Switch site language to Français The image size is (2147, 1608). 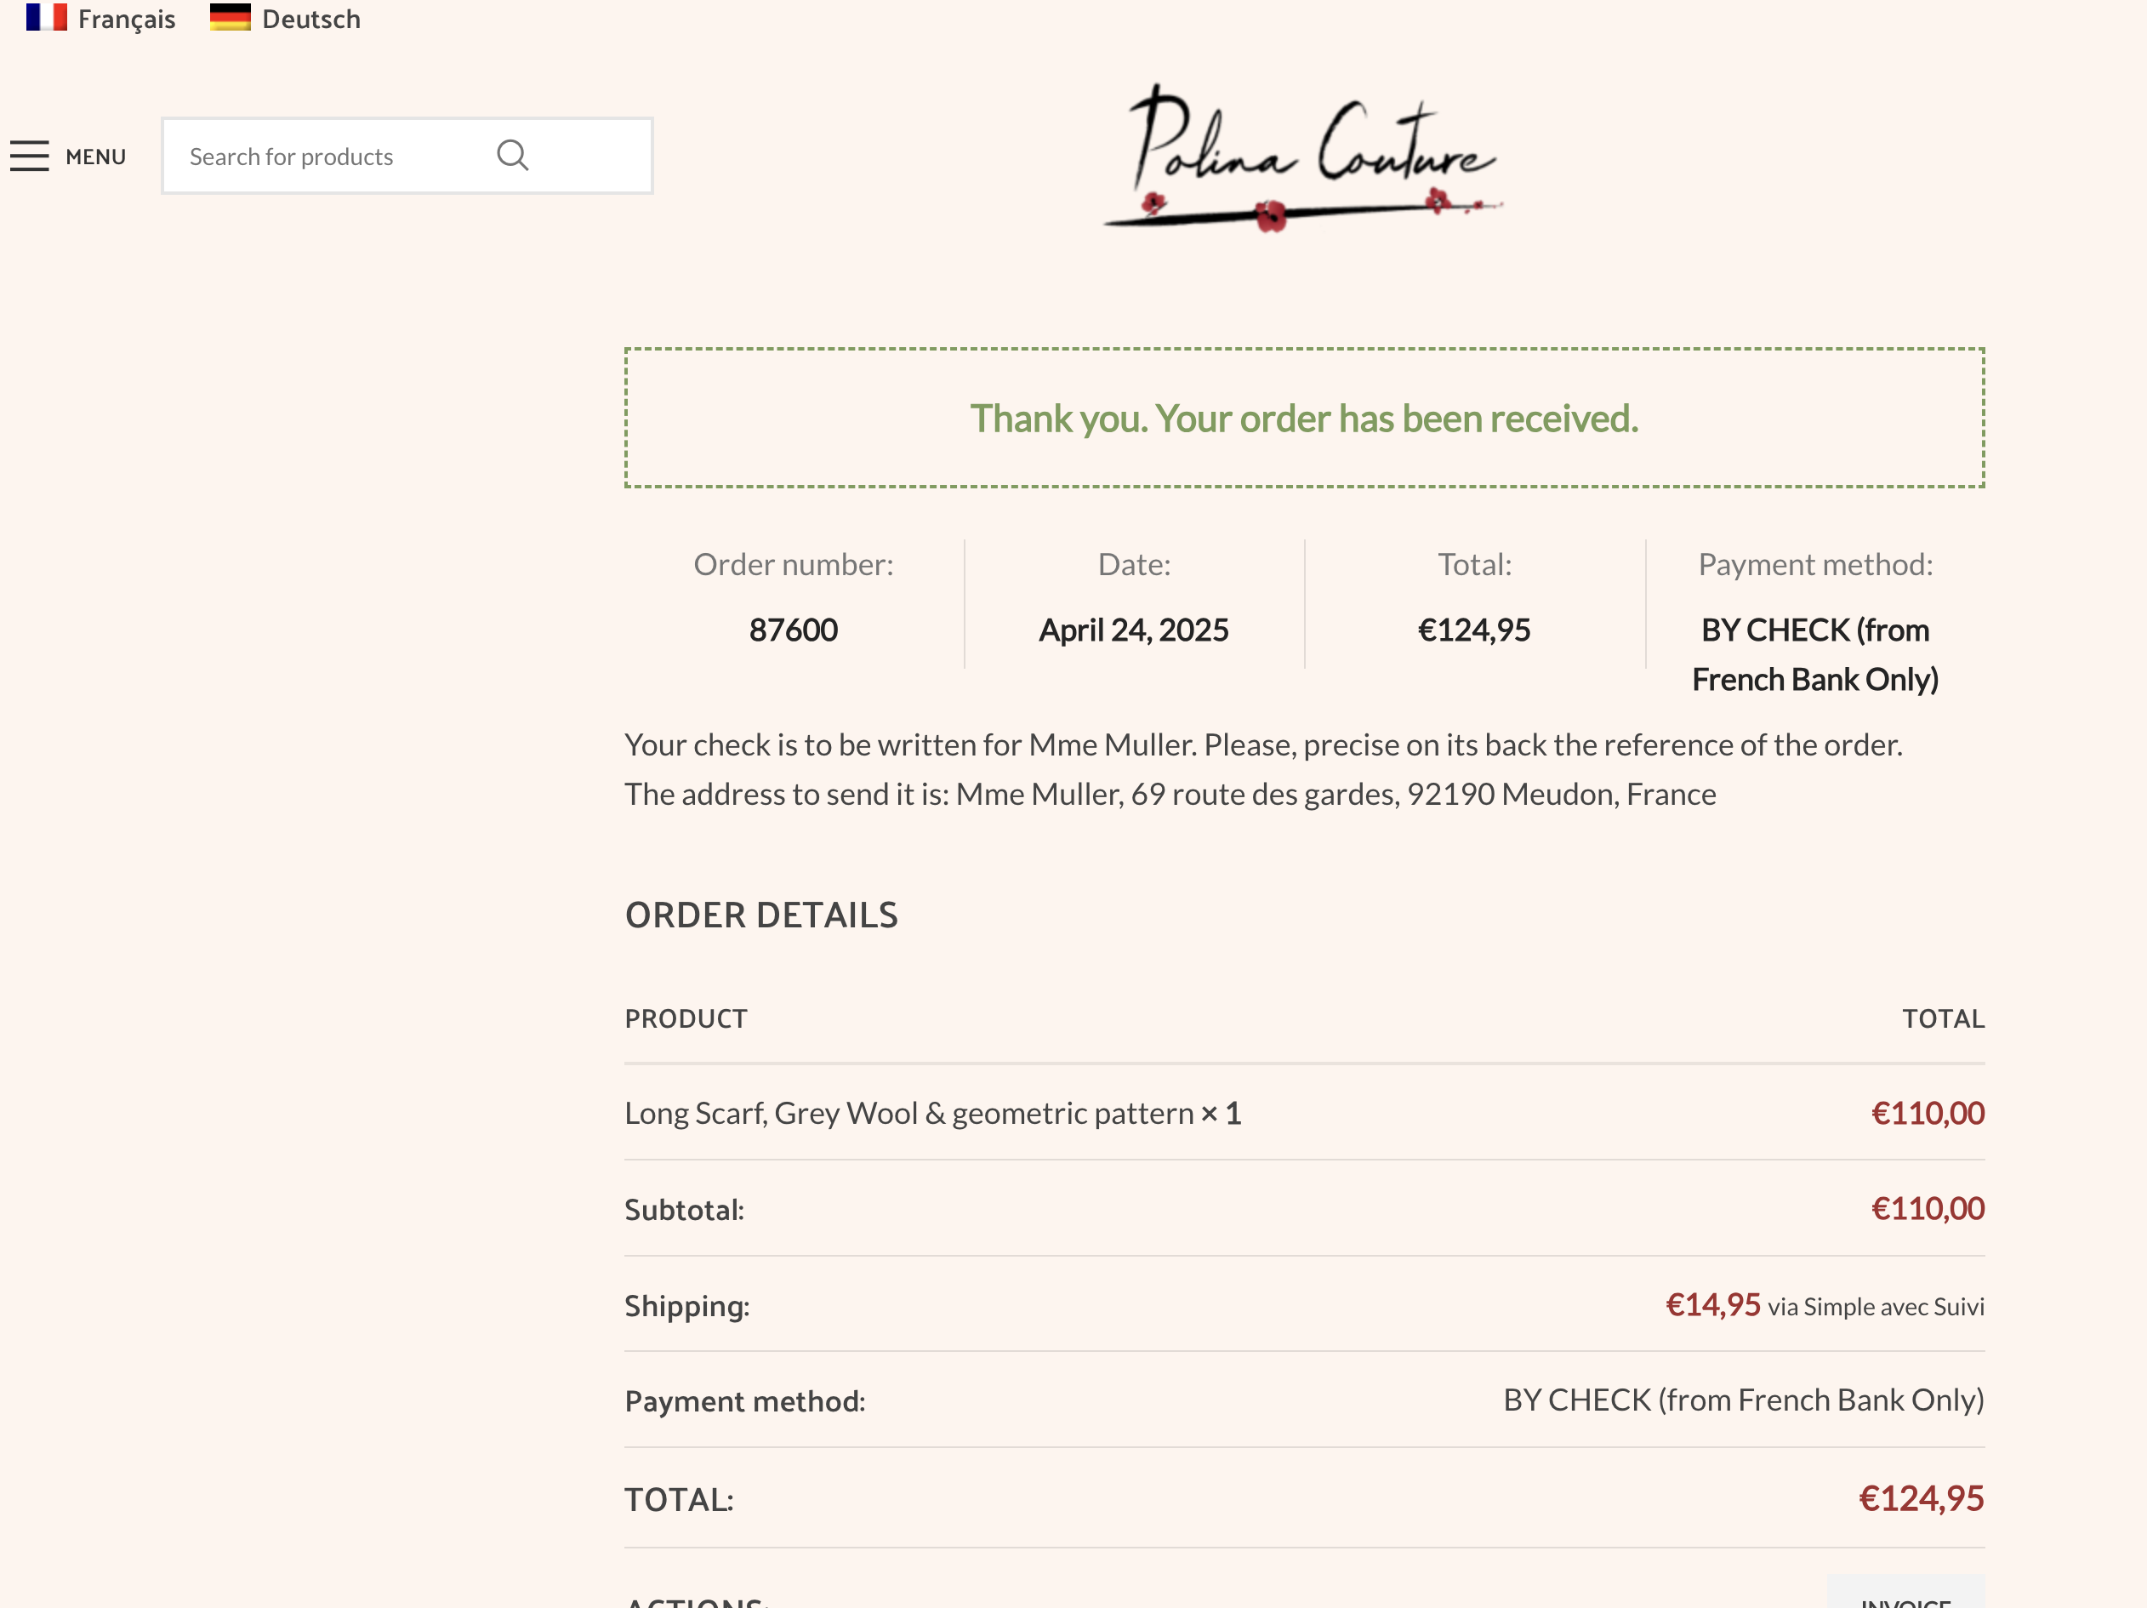coord(126,19)
